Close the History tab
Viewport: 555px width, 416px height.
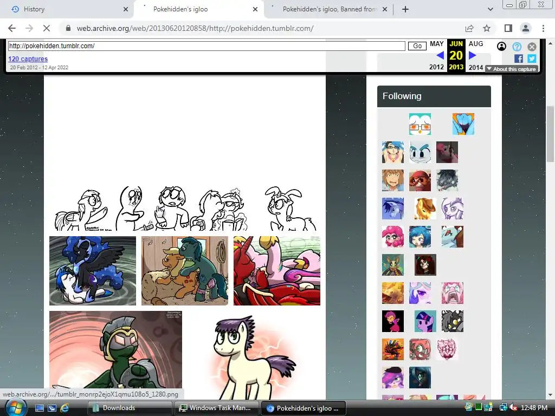click(126, 9)
